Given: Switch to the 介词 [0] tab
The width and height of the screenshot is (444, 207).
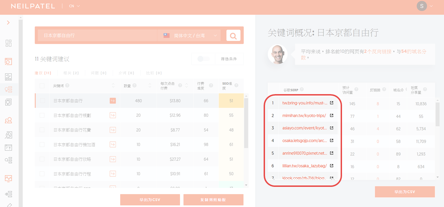Looking at the screenshot, I should click(126, 73).
